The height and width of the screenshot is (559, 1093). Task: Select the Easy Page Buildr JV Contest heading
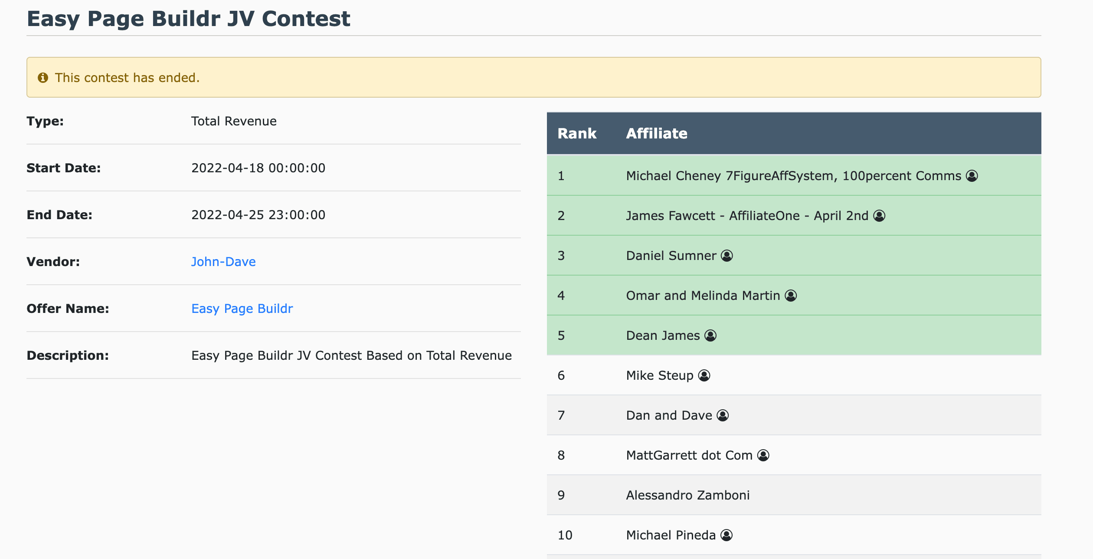188,19
